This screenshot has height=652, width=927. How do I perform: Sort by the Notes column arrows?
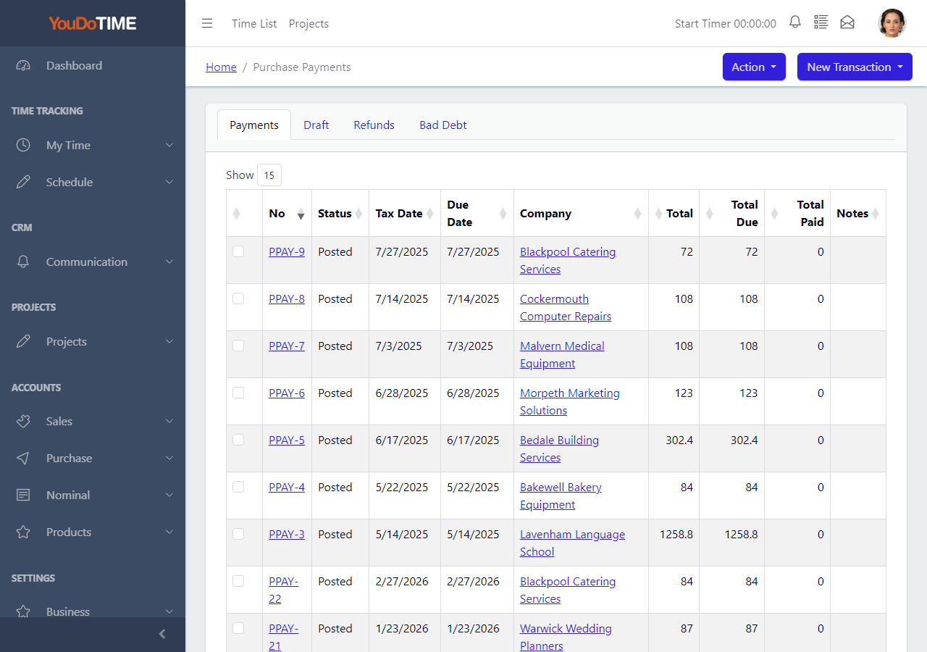pyautogui.click(x=876, y=214)
